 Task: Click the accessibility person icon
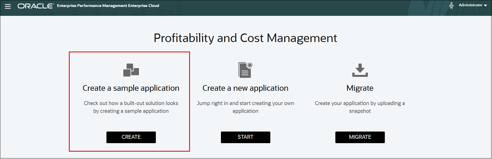point(451,5)
